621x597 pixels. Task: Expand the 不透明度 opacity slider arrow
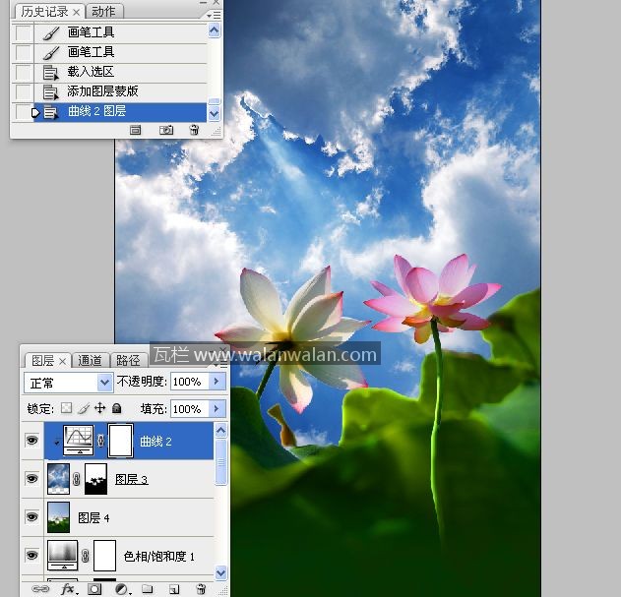pyautogui.click(x=217, y=382)
